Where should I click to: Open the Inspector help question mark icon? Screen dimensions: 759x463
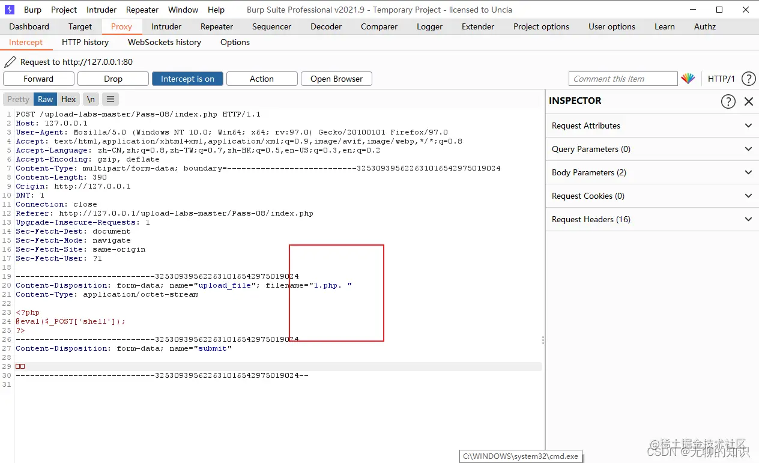point(728,101)
